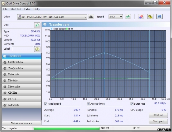Click the disc Type value BD-R DL

tap(35, 31)
